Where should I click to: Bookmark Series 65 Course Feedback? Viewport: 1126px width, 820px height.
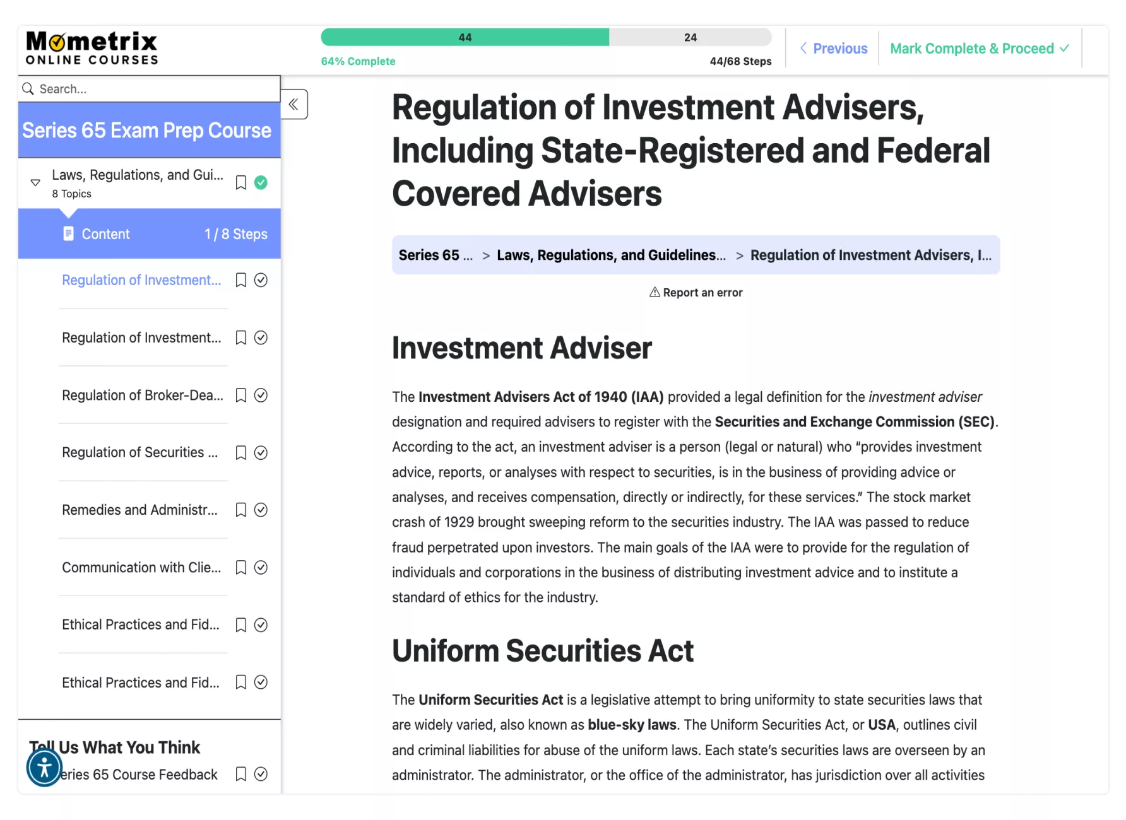(x=240, y=774)
